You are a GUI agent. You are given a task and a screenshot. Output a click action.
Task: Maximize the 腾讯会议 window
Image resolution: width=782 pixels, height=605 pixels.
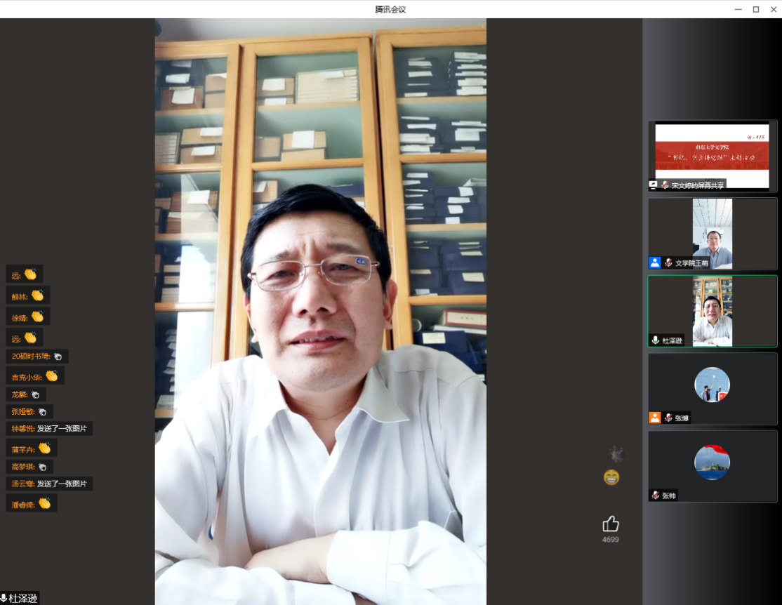point(756,9)
